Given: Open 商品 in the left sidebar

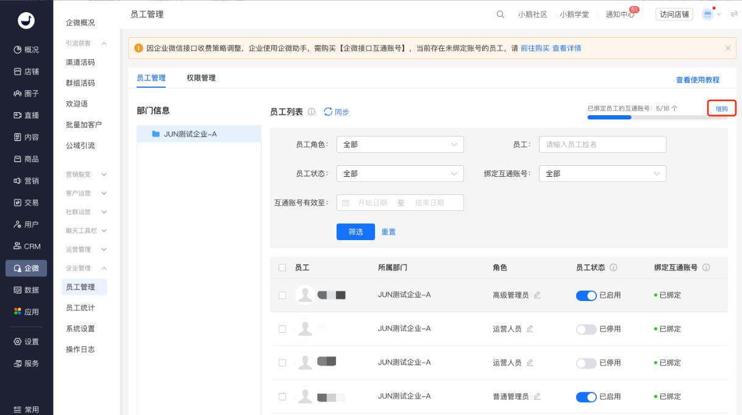Looking at the screenshot, I should [x=26, y=159].
